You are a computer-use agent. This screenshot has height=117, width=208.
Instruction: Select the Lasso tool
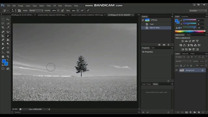tap(3, 23)
